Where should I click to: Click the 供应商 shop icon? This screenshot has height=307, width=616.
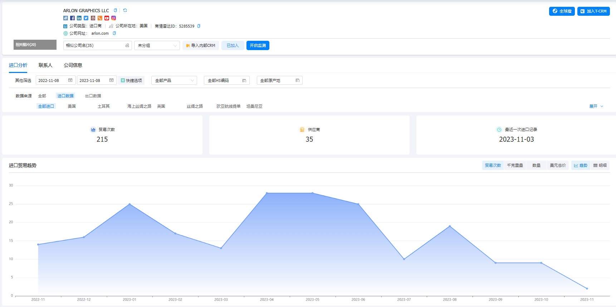[302, 130]
